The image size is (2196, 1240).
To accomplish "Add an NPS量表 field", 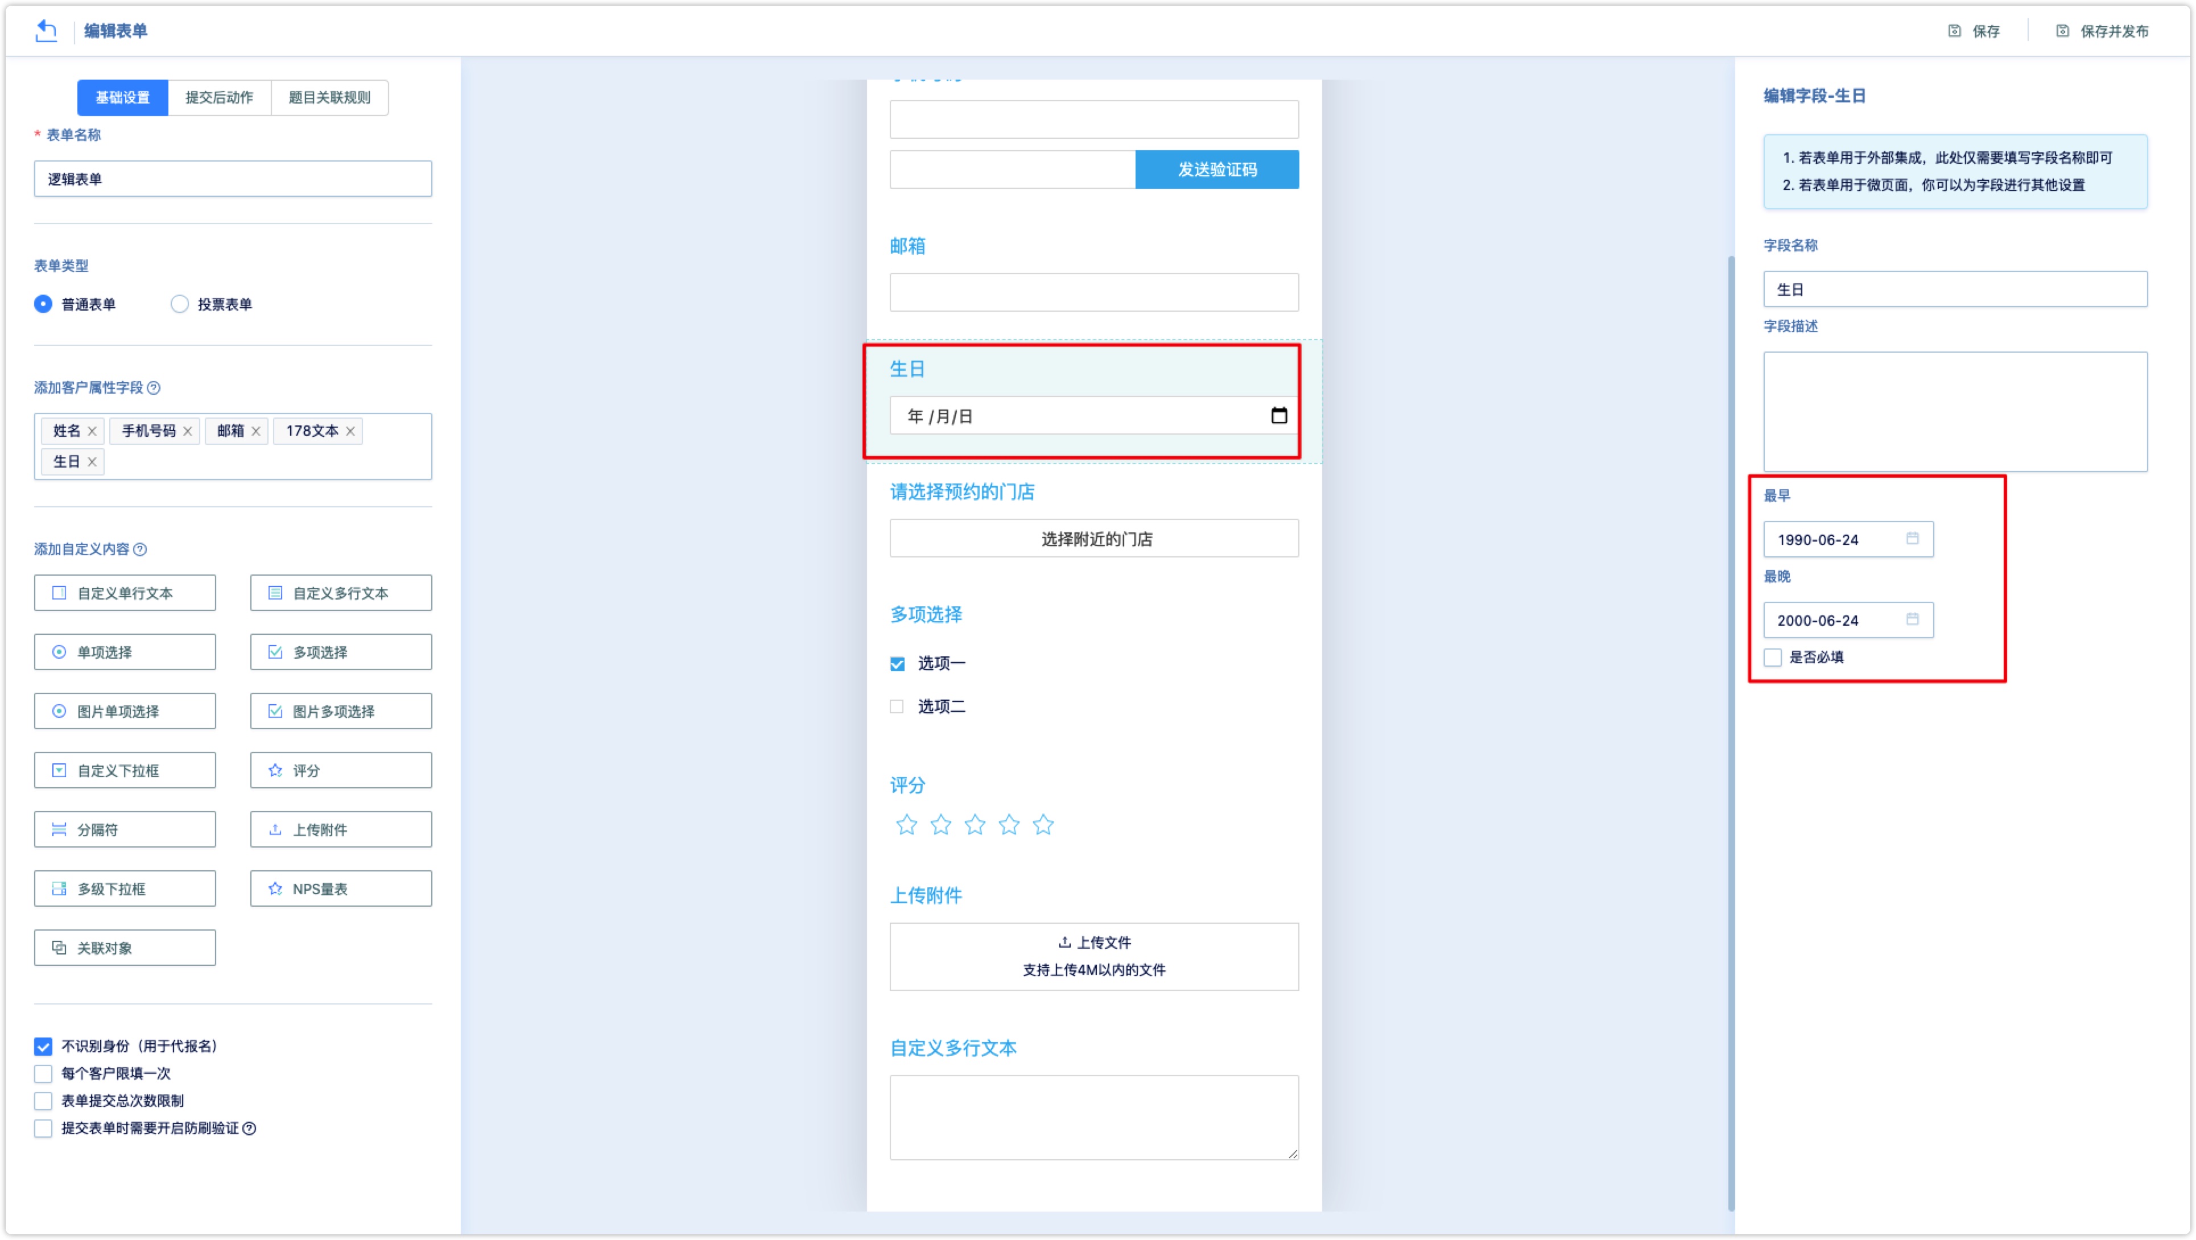I will point(341,889).
